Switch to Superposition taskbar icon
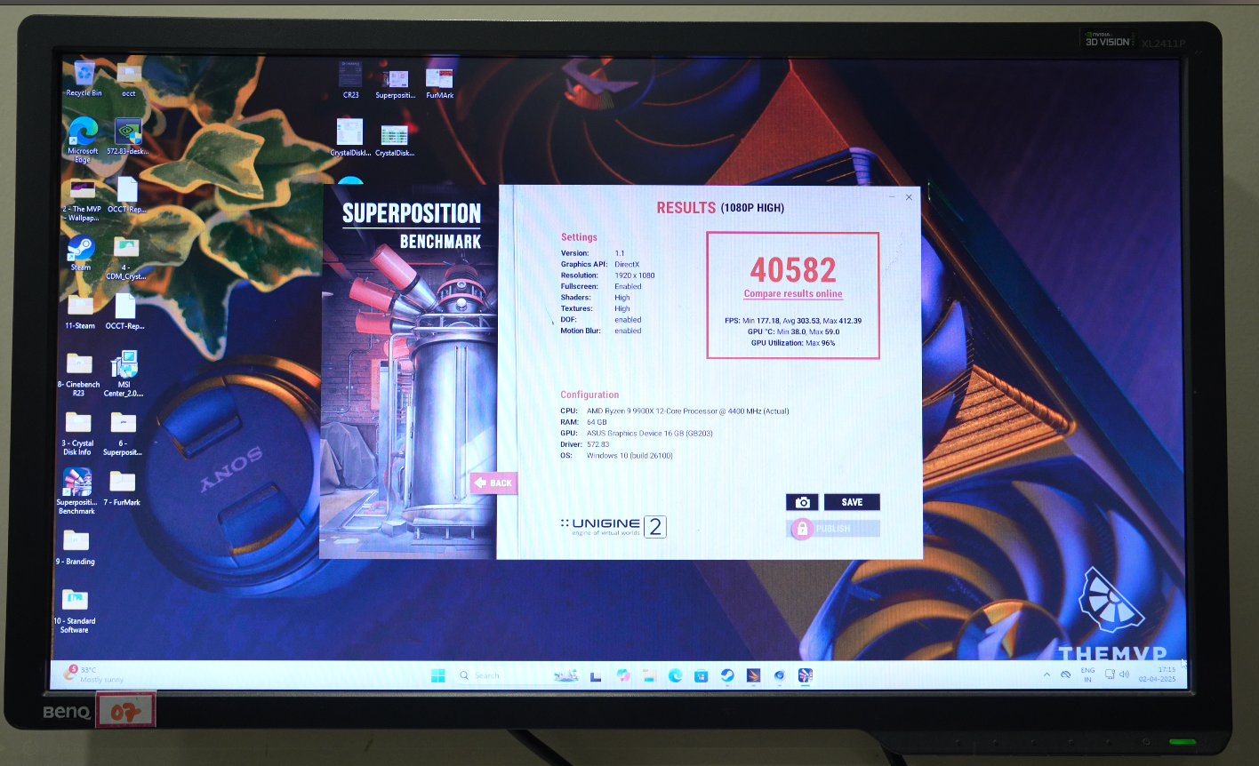Viewport: 1259px width, 766px height. coord(805,675)
